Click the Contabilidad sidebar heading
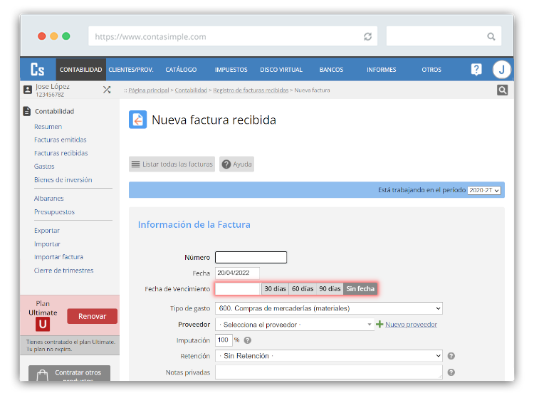534x393 pixels. pyautogui.click(x=55, y=111)
